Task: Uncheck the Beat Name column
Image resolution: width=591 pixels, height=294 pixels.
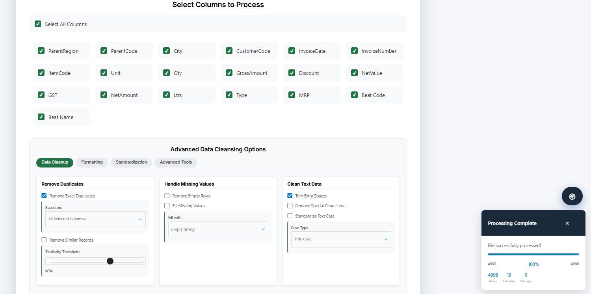Action: [x=41, y=117]
